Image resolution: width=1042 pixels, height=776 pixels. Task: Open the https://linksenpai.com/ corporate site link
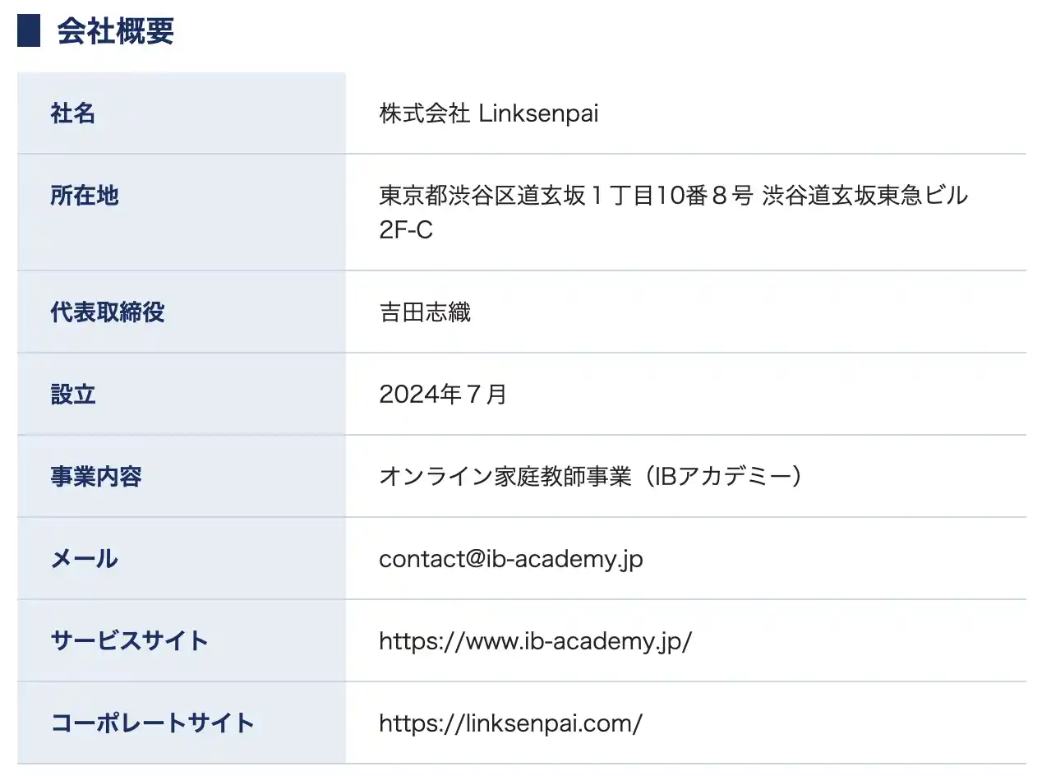tap(510, 723)
